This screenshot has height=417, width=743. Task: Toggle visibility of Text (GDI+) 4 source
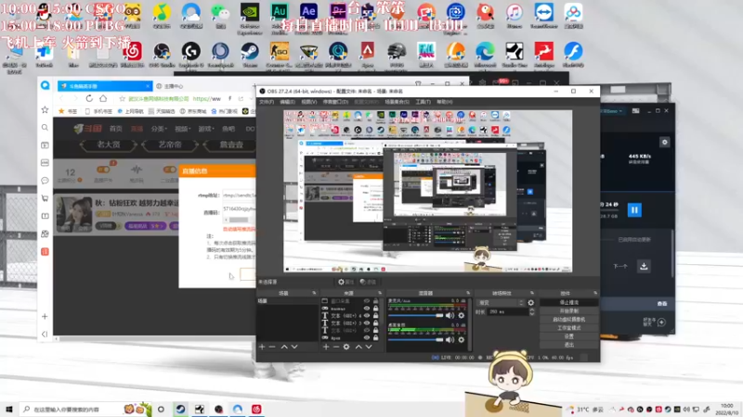tap(366, 315)
